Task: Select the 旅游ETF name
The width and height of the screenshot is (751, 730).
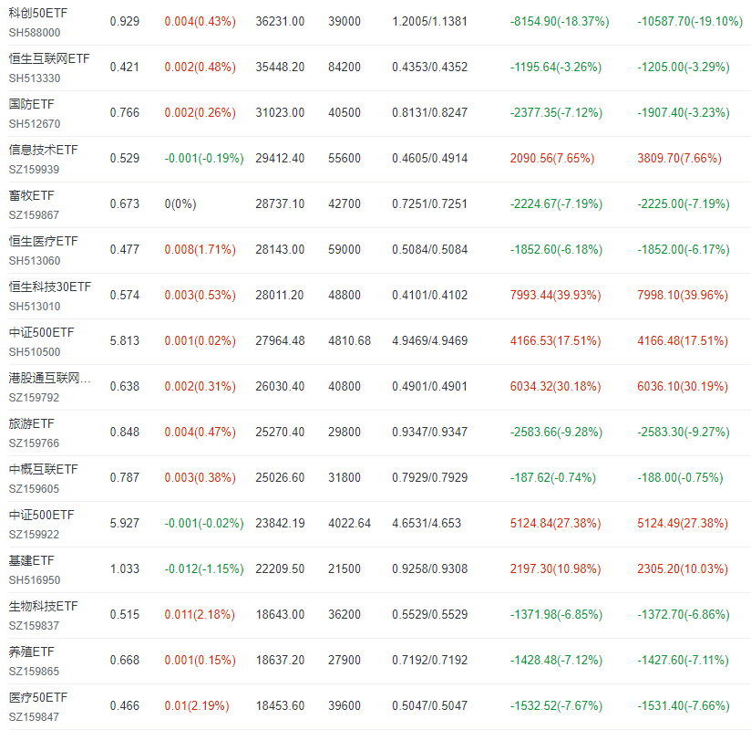Action: (32, 423)
